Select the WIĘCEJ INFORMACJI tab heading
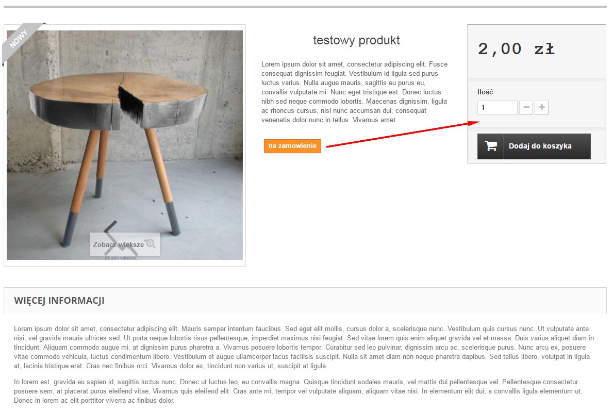Image resolution: width=613 pixels, height=411 pixels. click(x=59, y=300)
